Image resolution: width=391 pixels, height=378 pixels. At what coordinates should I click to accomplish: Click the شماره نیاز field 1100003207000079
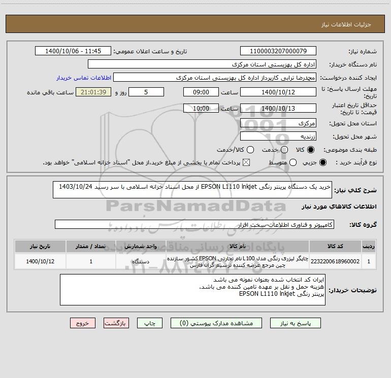tap(278, 51)
